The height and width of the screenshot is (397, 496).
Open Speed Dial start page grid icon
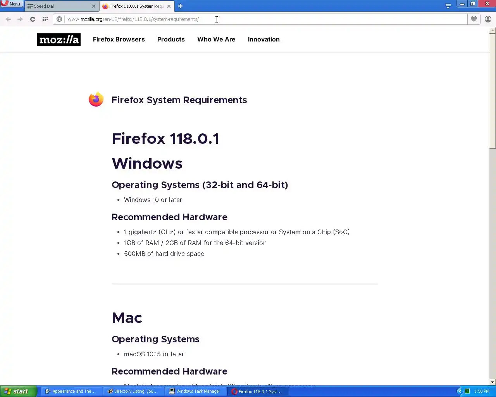tap(45, 19)
